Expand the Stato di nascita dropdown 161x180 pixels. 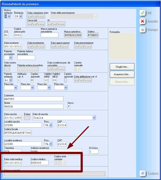click(94, 118)
